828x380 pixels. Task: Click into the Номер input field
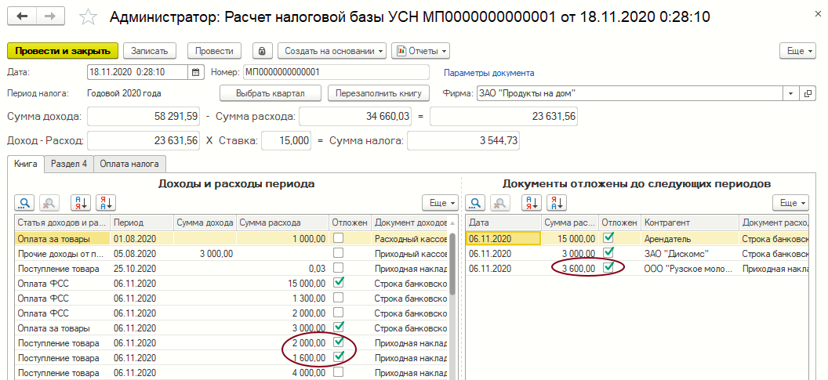click(336, 72)
